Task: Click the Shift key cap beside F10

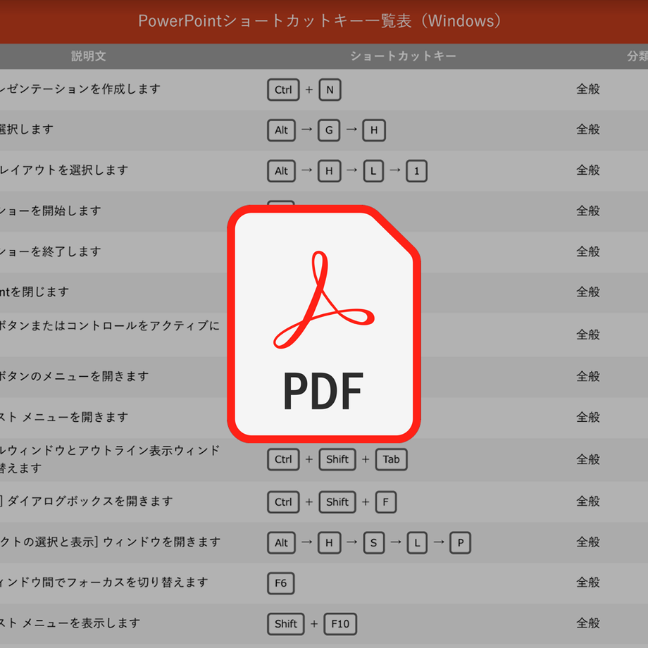Action: (x=285, y=624)
